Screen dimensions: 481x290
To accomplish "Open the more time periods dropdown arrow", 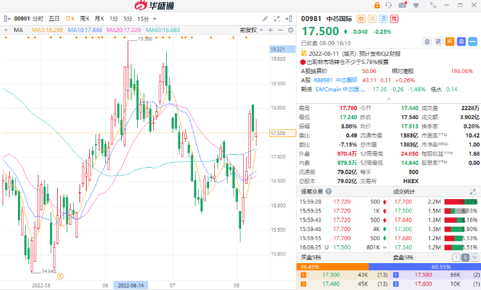I will point(155,19).
